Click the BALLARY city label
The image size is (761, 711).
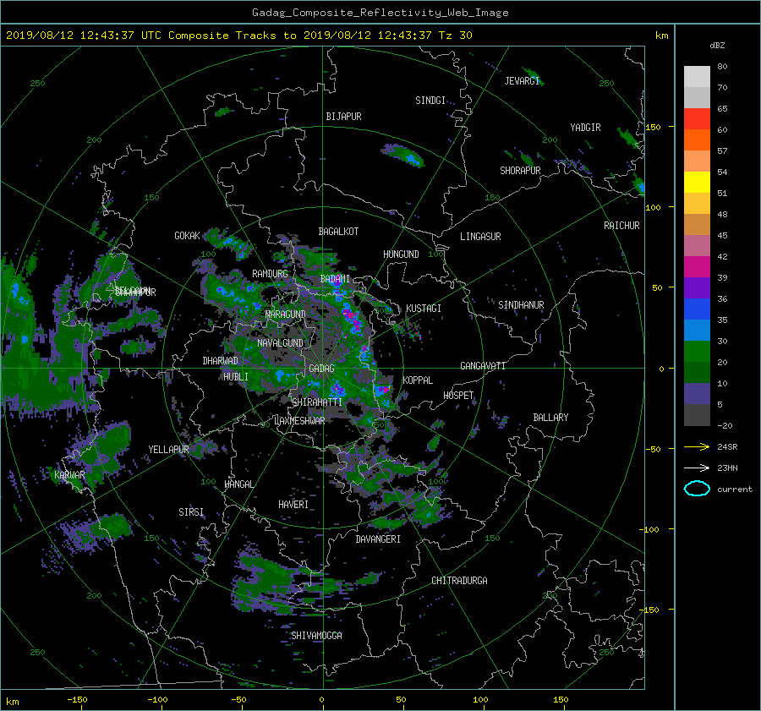point(550,418)
